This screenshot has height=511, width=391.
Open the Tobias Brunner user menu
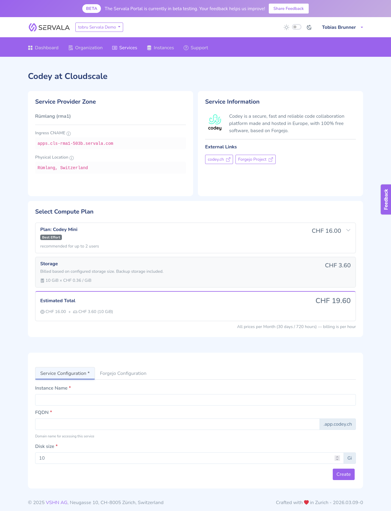point(343,27)
